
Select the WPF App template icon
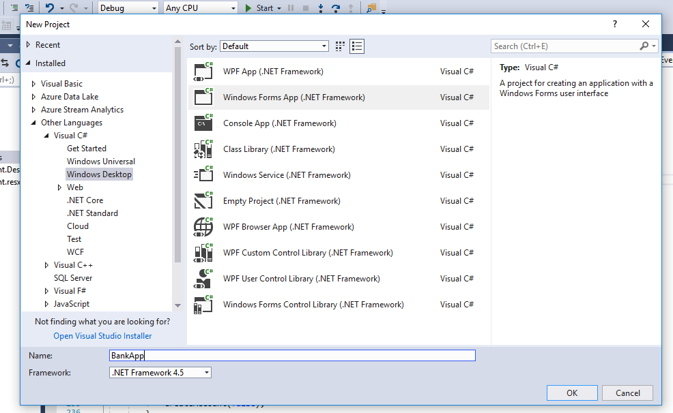tap(203, 71)
